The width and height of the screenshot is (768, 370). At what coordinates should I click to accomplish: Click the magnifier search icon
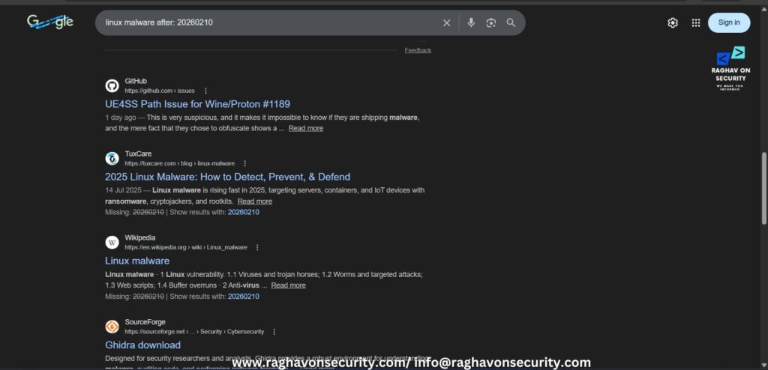point(511,22)
